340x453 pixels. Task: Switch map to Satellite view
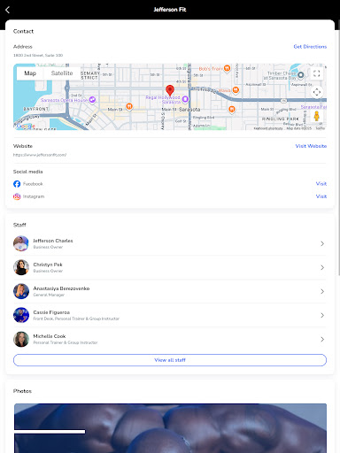pos(62,73)
